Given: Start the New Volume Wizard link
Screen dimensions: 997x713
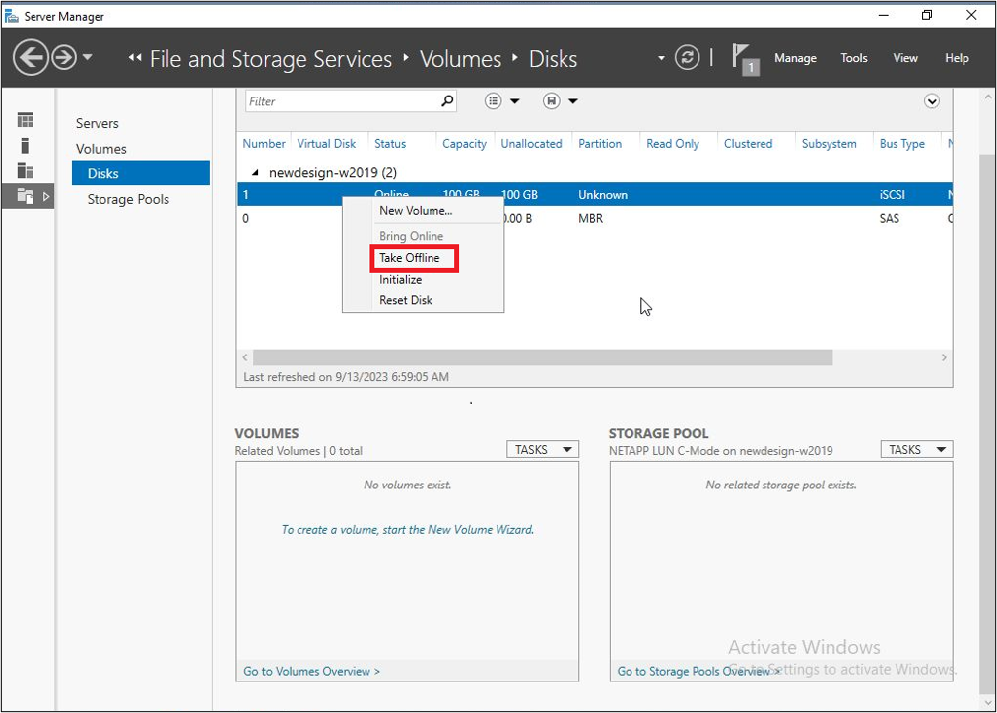Looking at the screenshot, I should [x=407, y=530].
